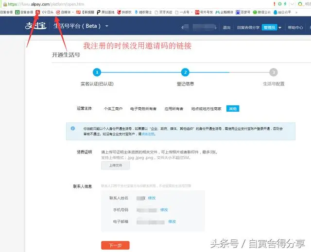The width and height of the screenshot is (311, 252).
Task: Open the address bar dropdown chevron
Action: 293,4
